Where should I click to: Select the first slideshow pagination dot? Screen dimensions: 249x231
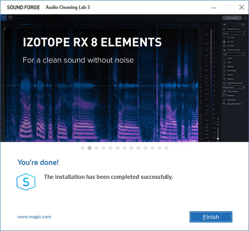(x=83, y=148)
